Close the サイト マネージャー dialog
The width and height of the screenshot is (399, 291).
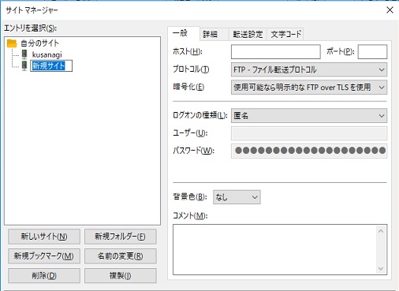pos(390,10)
